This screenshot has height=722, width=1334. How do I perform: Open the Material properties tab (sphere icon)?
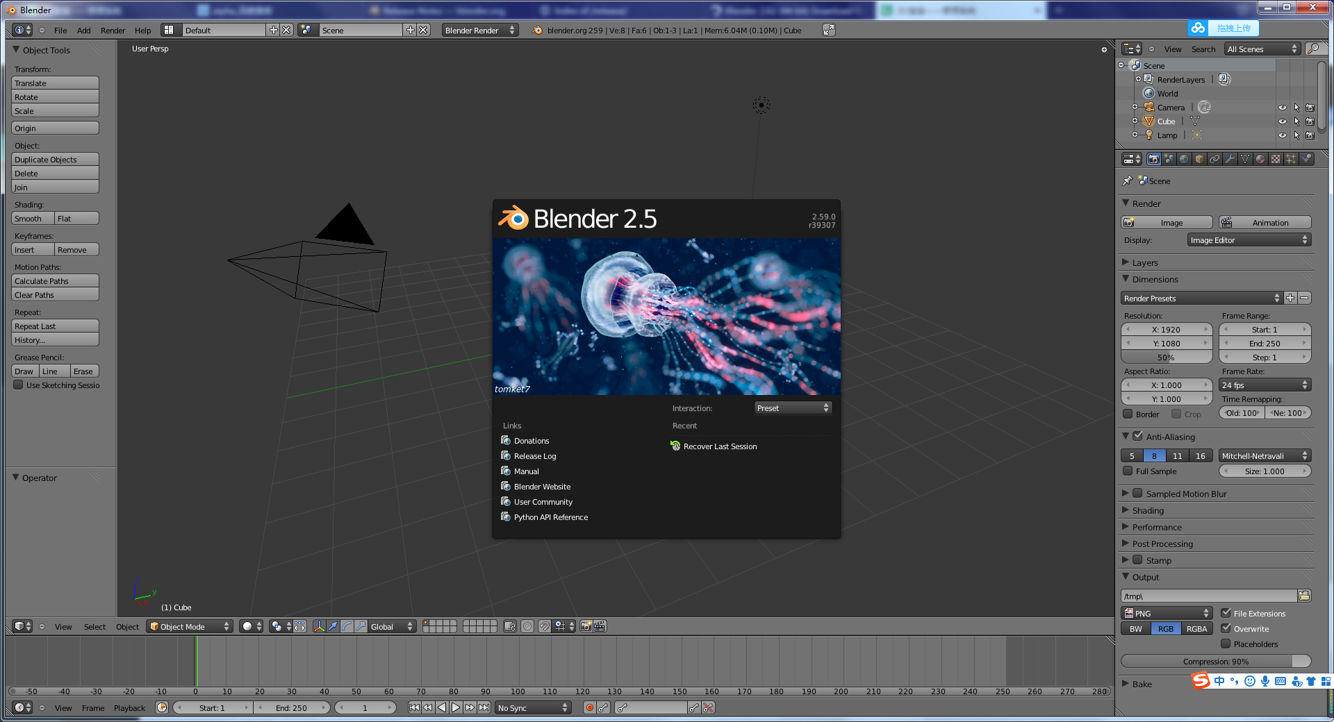click(1260, 159)
